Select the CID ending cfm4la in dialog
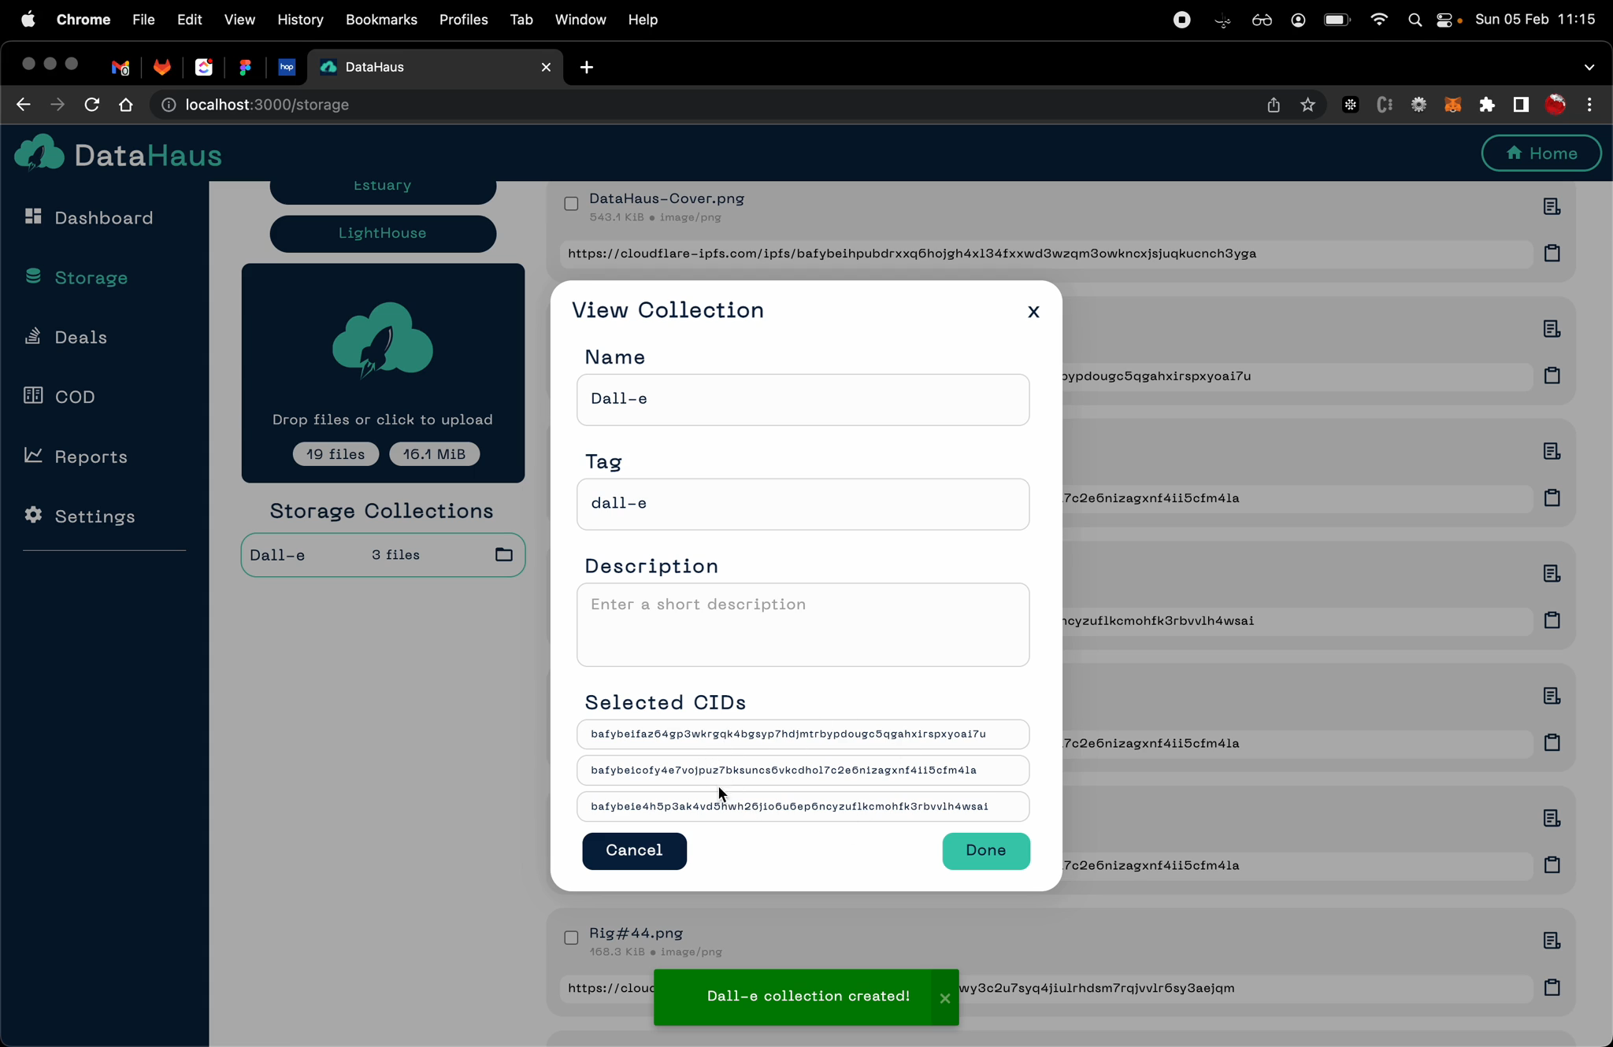This screenshot has width=1613, height=1047. pyautogui.click(x=803, y=771)
